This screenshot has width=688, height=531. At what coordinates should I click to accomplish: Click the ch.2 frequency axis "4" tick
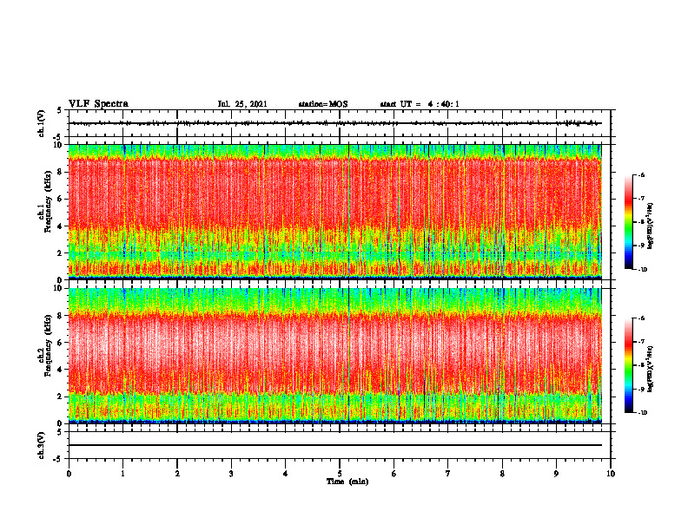(x=61, y=370)
